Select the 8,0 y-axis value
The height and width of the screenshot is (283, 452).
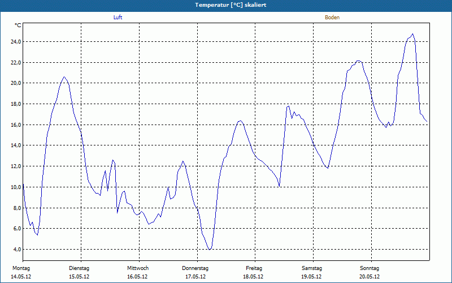16,208
